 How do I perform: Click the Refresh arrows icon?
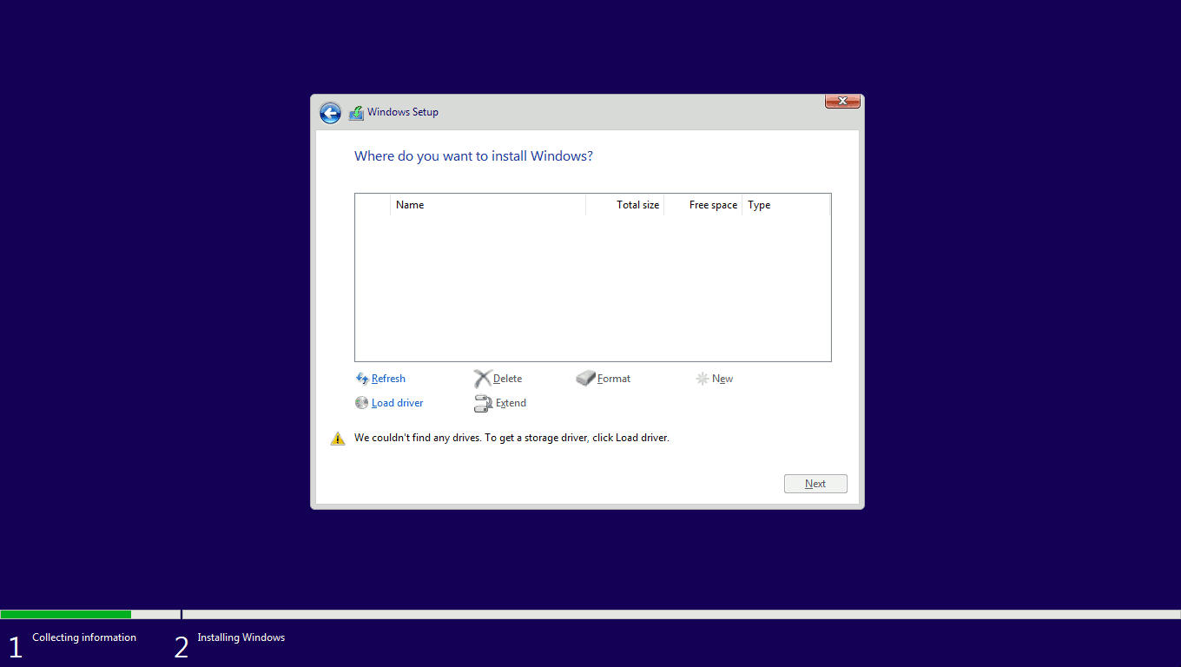362,379
